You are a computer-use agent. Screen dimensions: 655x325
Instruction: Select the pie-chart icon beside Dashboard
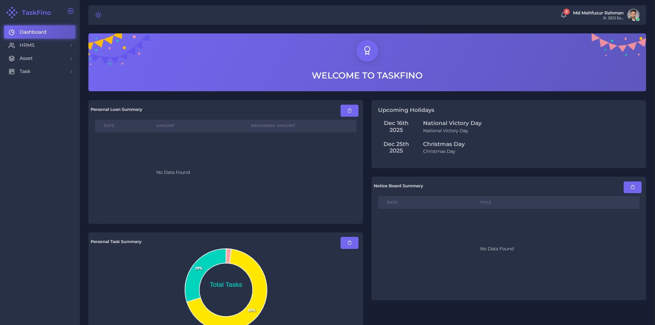click(12, 32)
